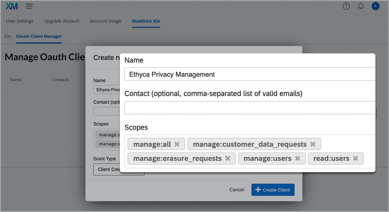Cancel the create client dialog
This screenshot has width=389, height=212.
[237, 190]
